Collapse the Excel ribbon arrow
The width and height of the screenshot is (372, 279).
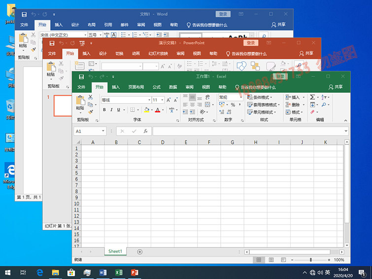pos(346,121)
